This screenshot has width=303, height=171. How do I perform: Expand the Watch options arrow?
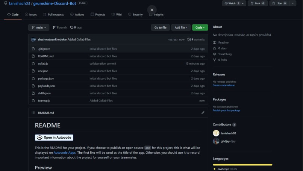coord(243,3)
